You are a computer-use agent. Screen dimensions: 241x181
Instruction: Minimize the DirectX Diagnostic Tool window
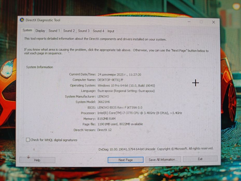point(189,22)
